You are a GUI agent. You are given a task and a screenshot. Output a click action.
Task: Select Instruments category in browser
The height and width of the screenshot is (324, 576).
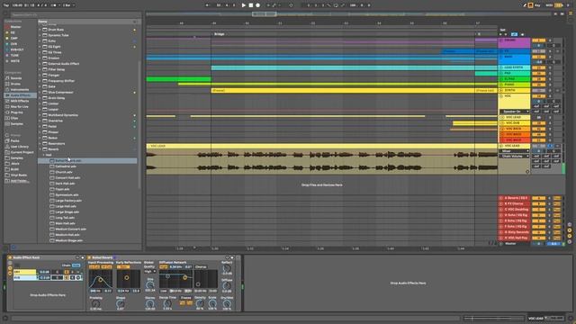point(19,90)
